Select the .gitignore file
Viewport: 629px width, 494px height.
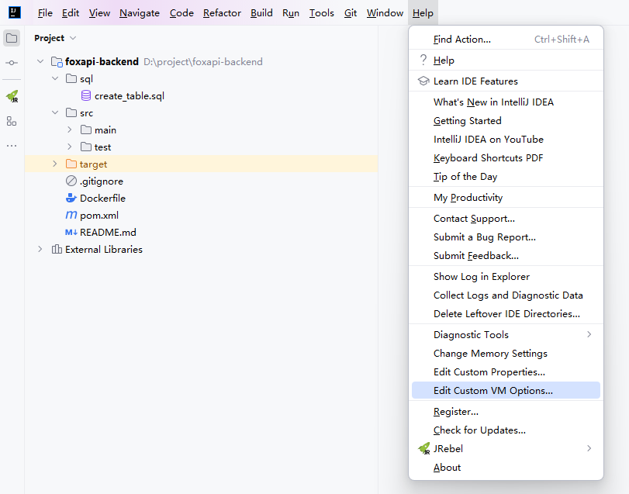click(101, 181)
